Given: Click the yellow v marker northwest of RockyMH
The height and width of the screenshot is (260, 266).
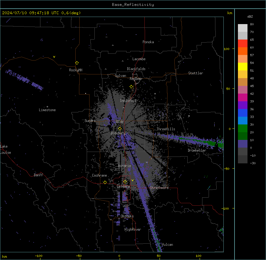Looking at the screenshot, I should pos(54,57).
